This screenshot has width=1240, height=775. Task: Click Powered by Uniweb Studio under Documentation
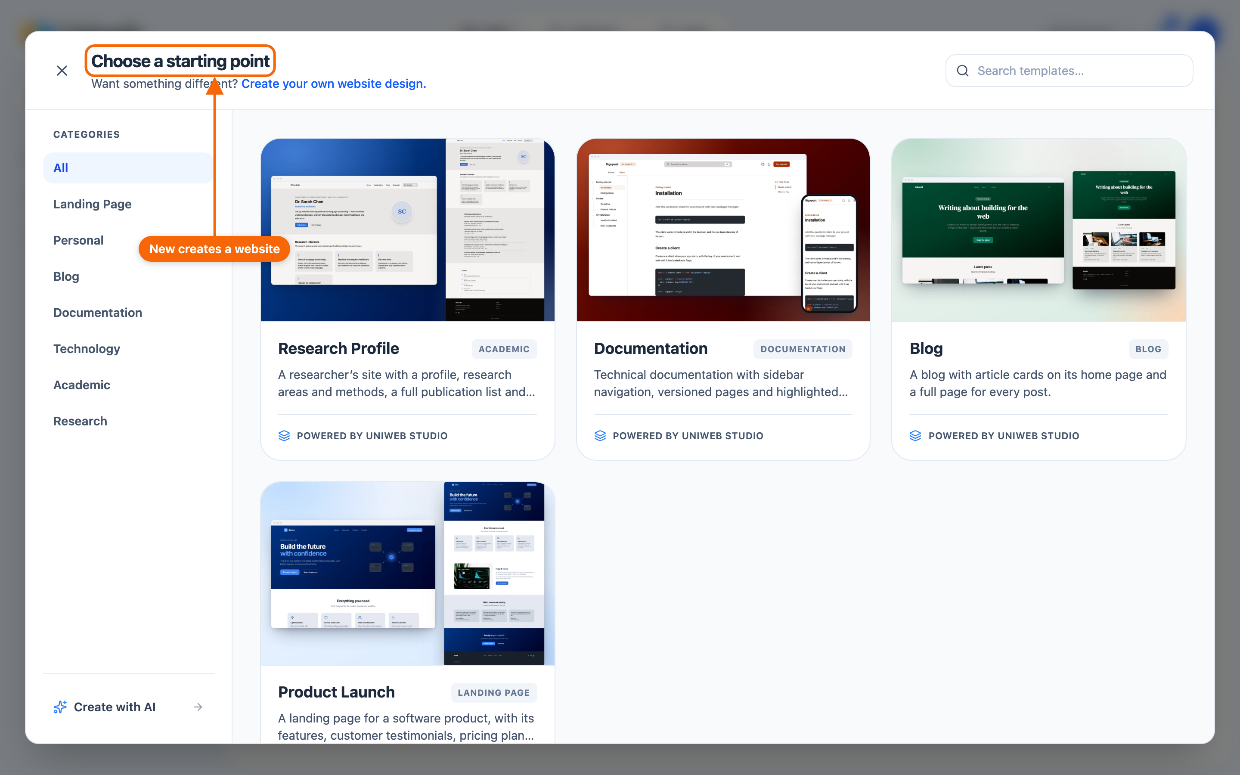coord(688,436)
